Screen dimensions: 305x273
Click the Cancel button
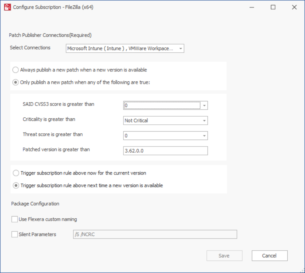[270, 256]
